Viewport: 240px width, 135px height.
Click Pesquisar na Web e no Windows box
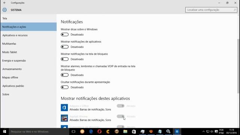pyautogui.click(x=39, y=132)
